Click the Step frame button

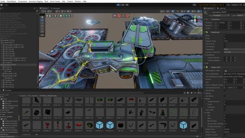127,5
